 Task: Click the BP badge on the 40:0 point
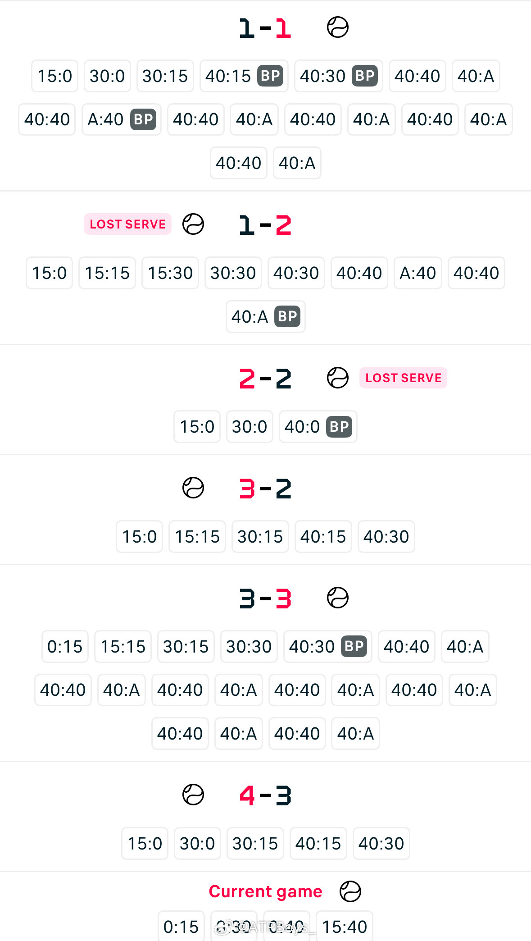(x=339, y=426)
